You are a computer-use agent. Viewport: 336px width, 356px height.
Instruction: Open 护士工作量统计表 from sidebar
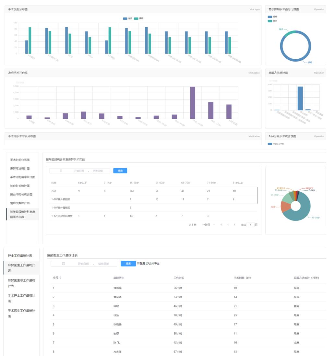point(20,256)
